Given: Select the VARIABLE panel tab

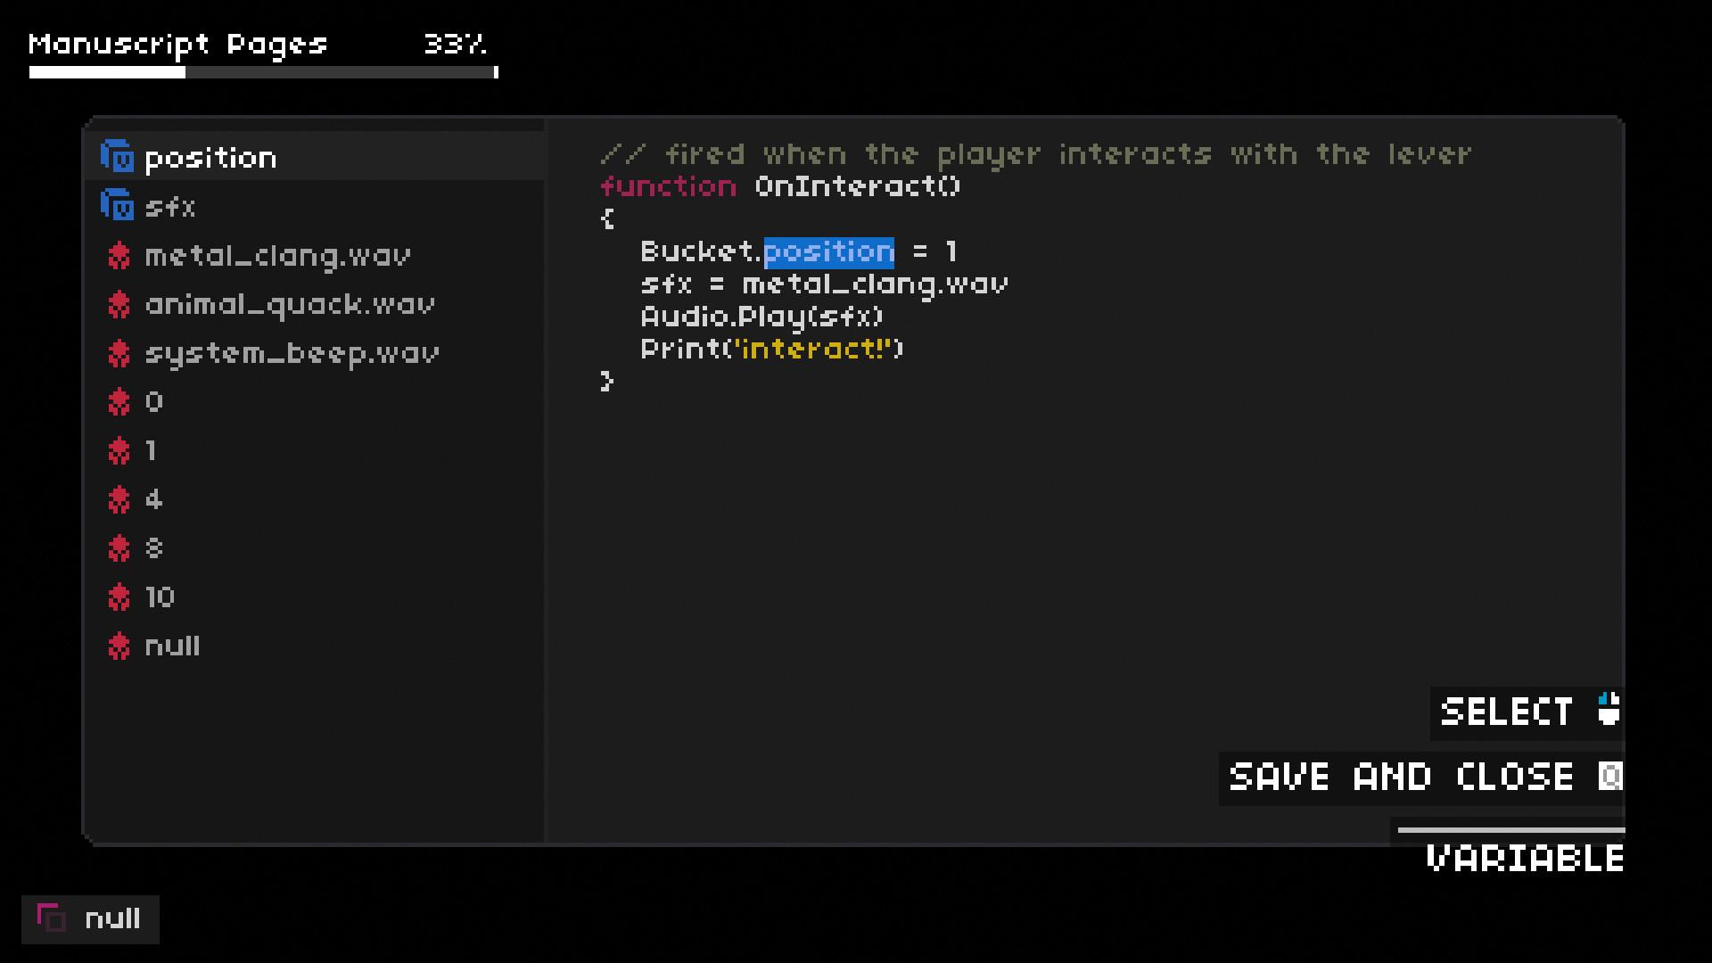Looking at the screenshot, I should pos(1525,857).
